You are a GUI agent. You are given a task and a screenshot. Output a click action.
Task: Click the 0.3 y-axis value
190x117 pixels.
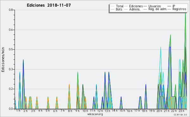click(11, 69)
